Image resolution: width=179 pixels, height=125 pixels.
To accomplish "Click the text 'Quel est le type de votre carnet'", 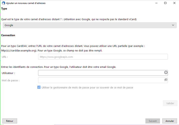I will 20,19.
